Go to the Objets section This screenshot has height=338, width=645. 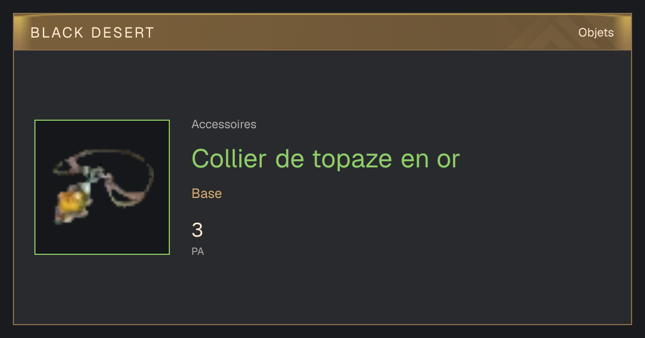(x=596, y=33)
